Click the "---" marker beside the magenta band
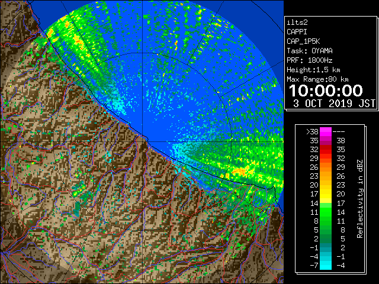 (339, 131)
